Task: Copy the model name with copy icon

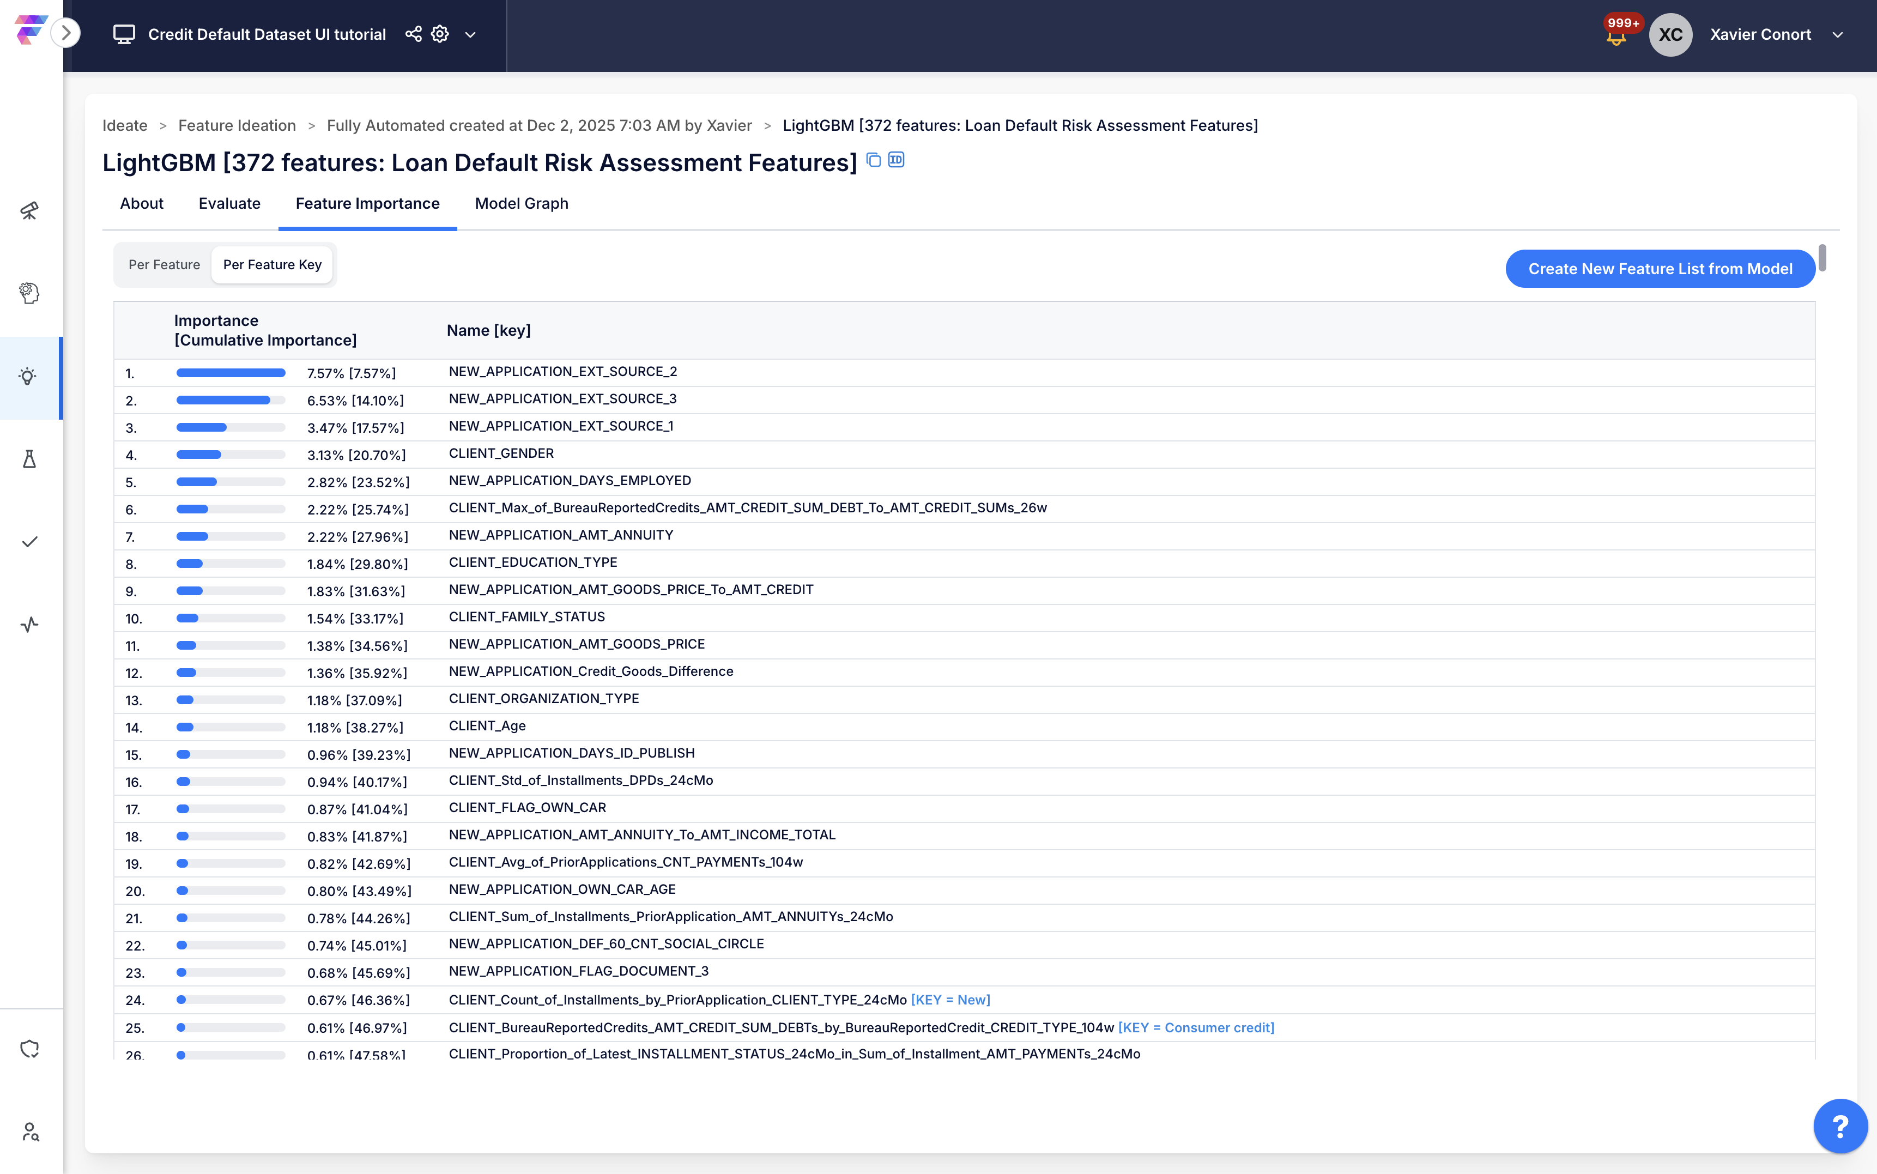Action: 873,160
